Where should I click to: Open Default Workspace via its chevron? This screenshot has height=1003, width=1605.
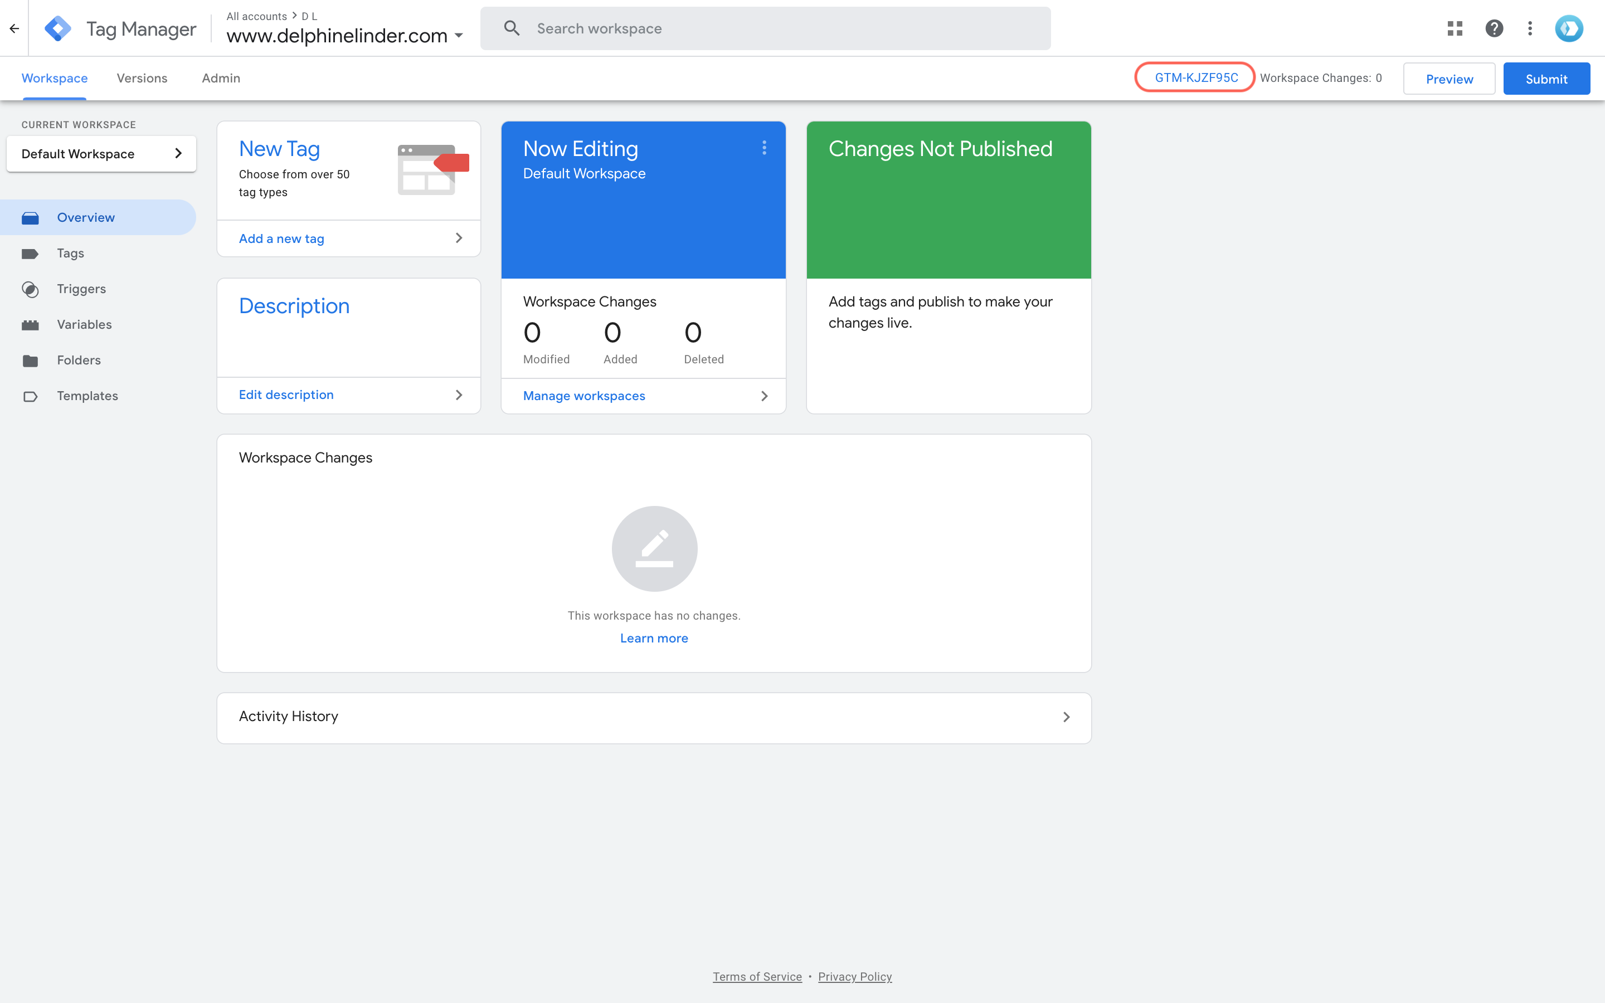pos(178,153)
